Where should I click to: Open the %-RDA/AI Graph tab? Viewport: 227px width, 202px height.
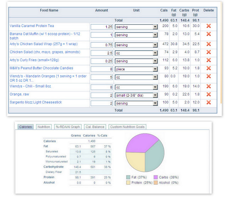point(68,127)
